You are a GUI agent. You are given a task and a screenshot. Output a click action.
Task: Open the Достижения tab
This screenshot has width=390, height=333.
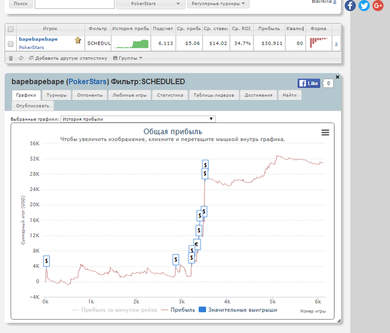coord(259,95)
